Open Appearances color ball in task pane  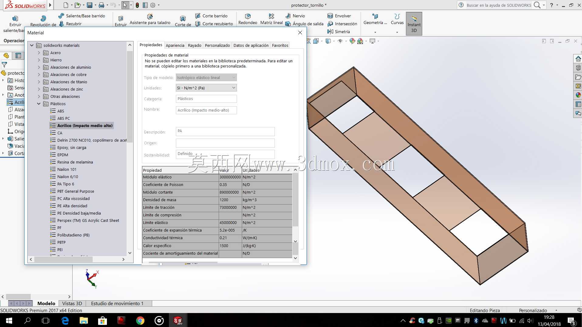pyautogui.click(x=578, y=95)
